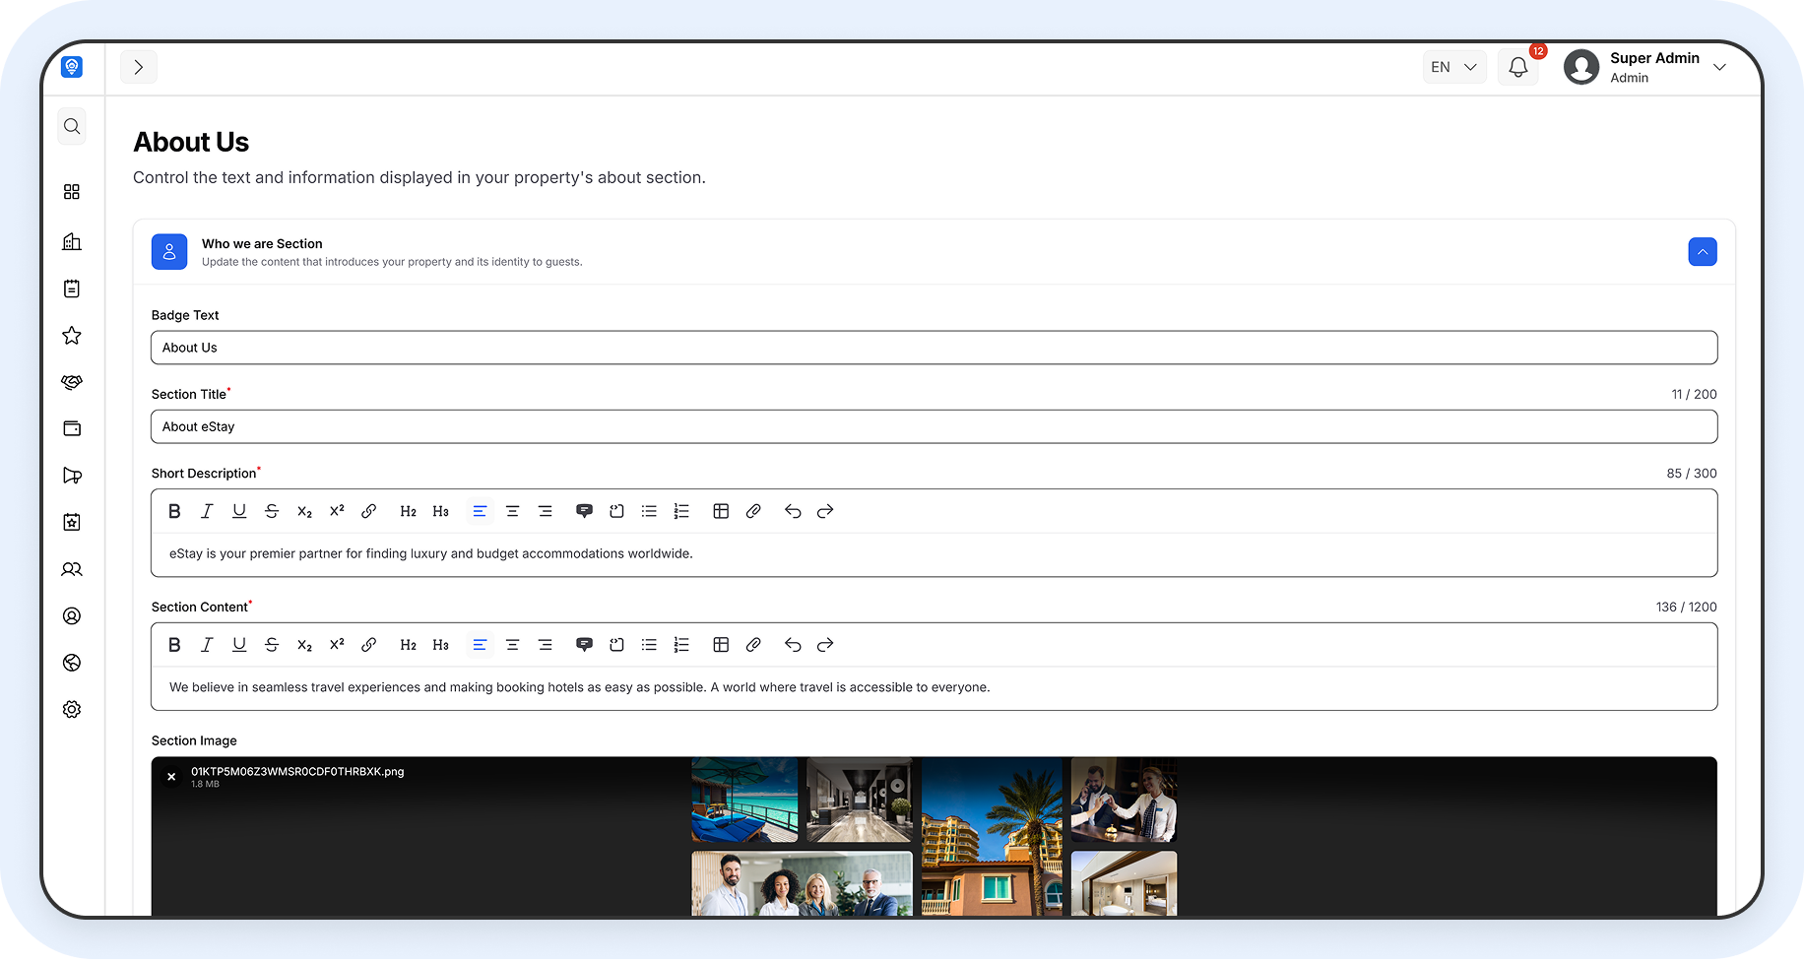This screenshot has height=963, width=1804.
Task: Toggle strikethrough in Section Content editor
Action: pyautogui.click(x=272, y=645)
